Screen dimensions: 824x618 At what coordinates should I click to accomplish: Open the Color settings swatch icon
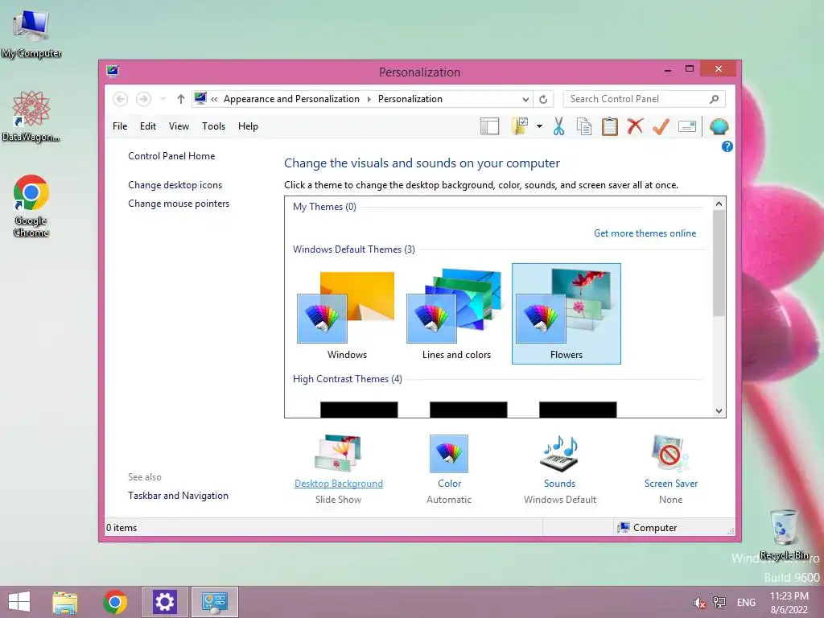(x=449, y=454)
